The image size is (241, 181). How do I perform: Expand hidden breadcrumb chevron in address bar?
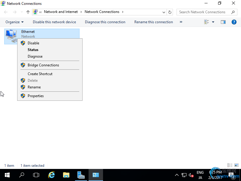[x=40, y=12]
